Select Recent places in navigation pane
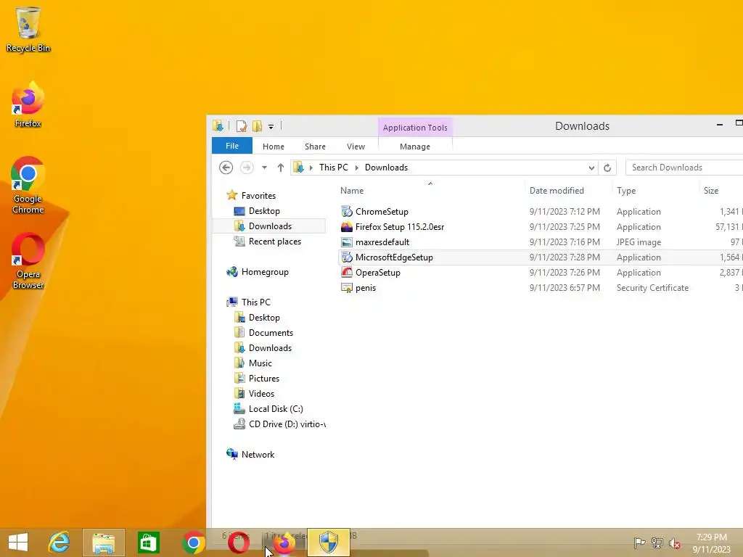This screenshot has width=743, height=557. coord(275,242)
